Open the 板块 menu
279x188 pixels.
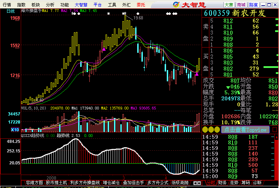[36, 5]
